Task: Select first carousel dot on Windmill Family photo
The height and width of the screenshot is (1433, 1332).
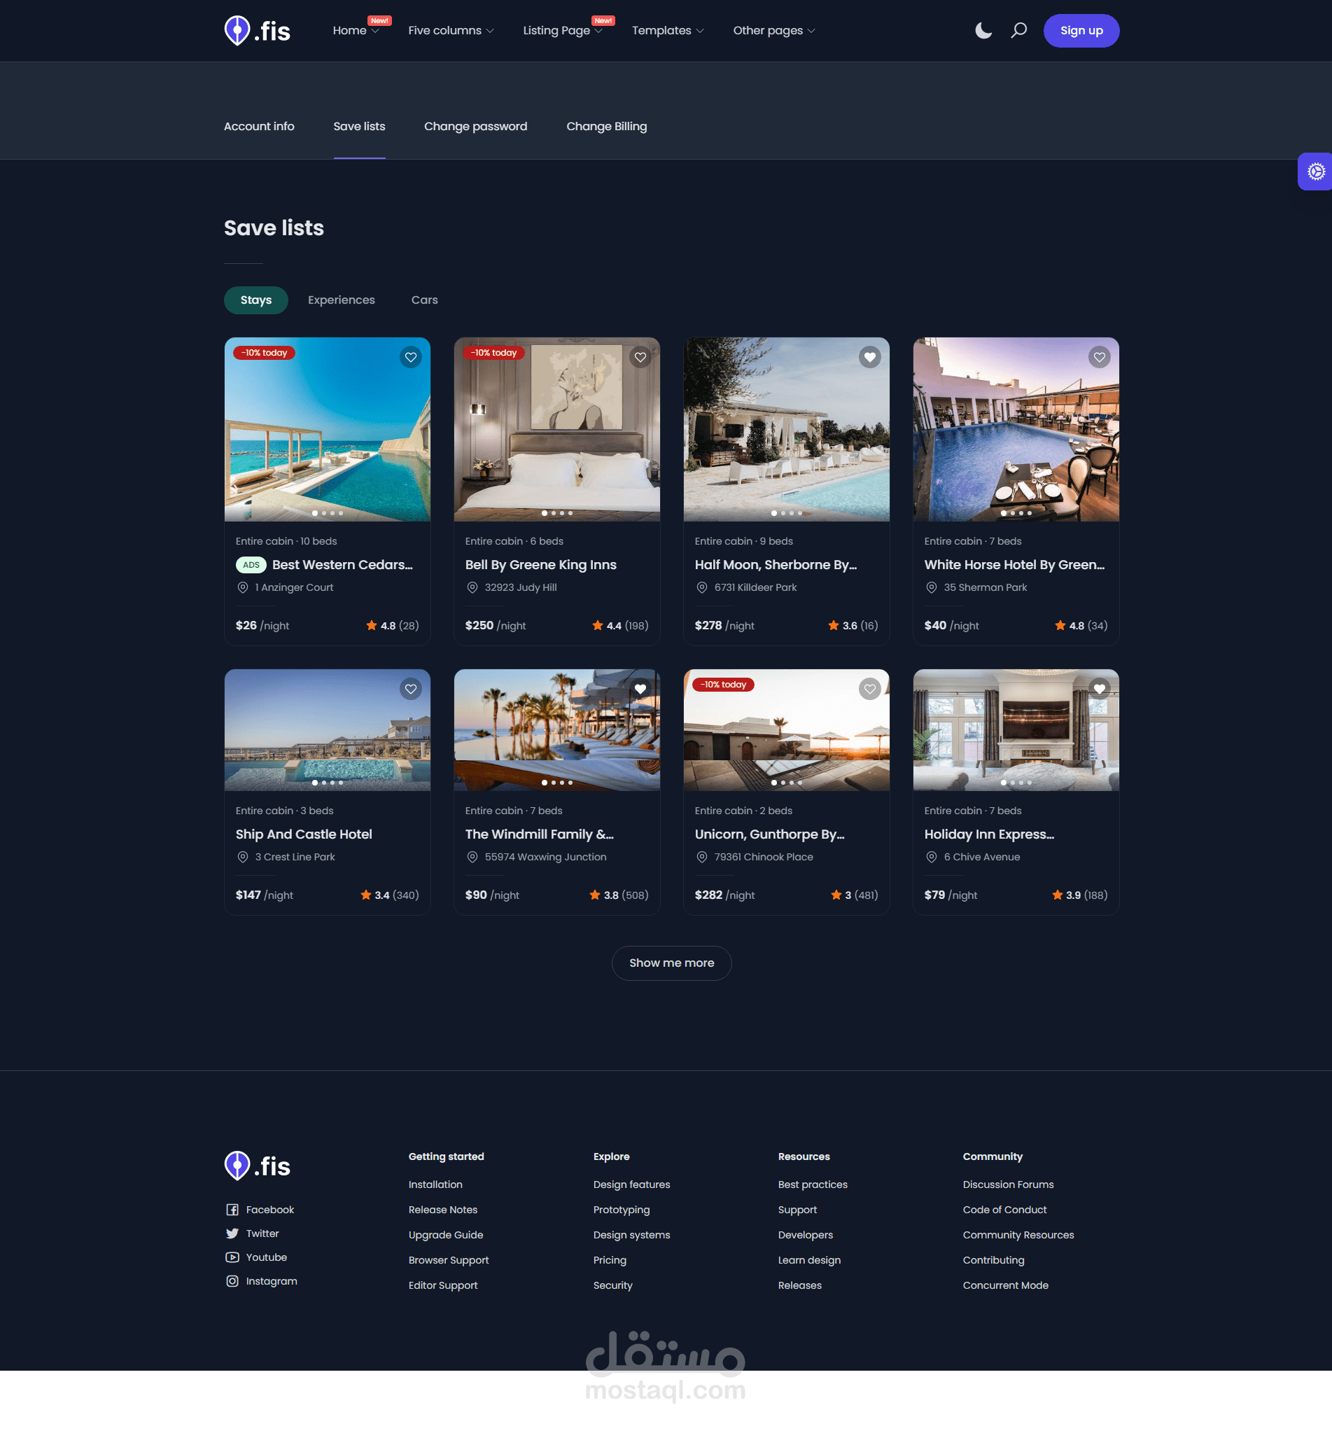Action: [544, 783]
